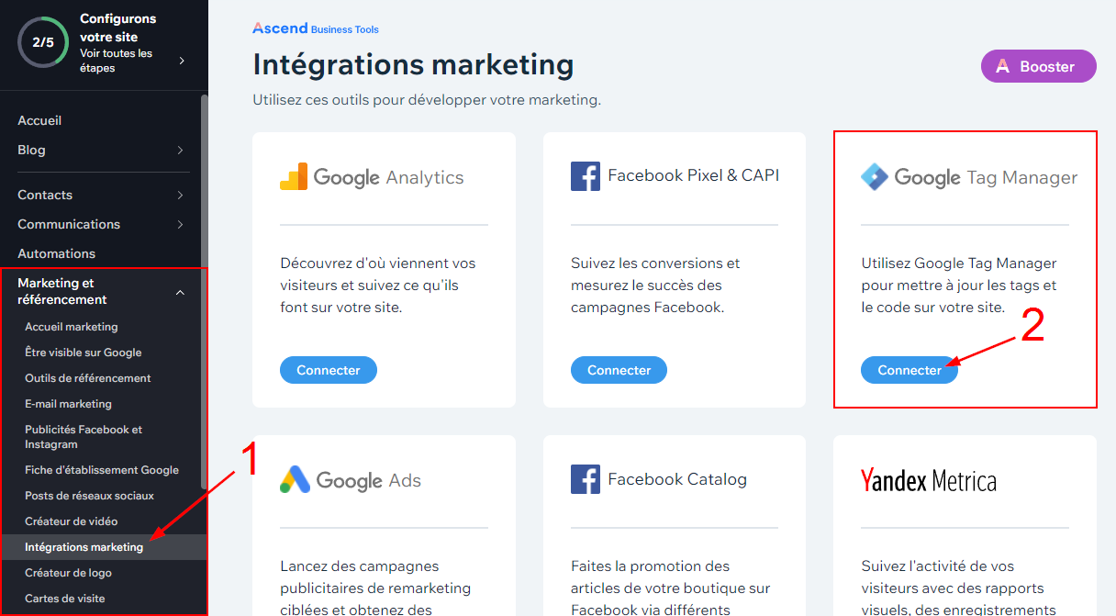Click the purple Booster button

(x=1038, y=66)
